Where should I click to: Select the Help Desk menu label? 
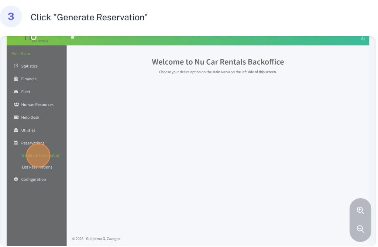[30, 118]
